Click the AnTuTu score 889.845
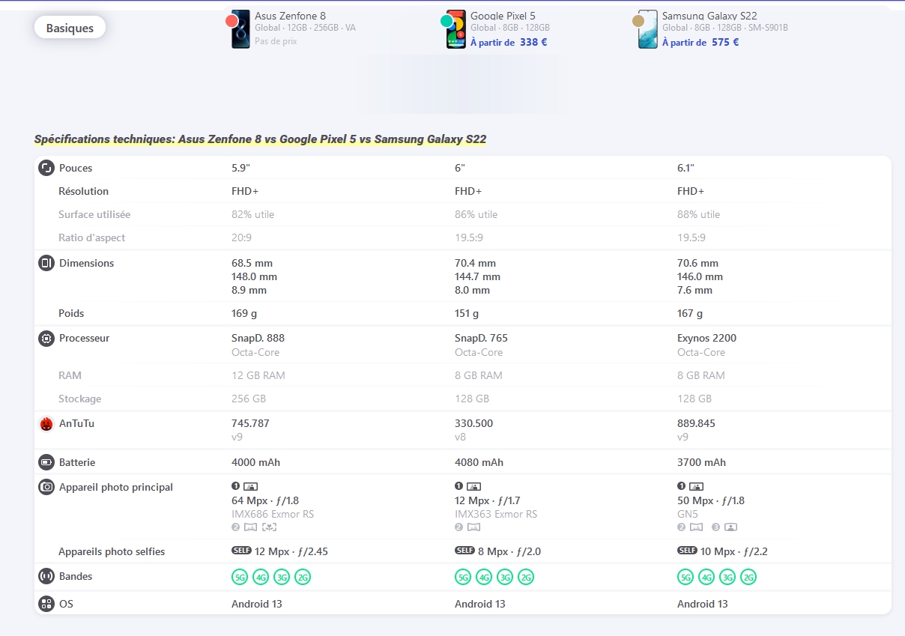905x636 pixels. point(696,423)
